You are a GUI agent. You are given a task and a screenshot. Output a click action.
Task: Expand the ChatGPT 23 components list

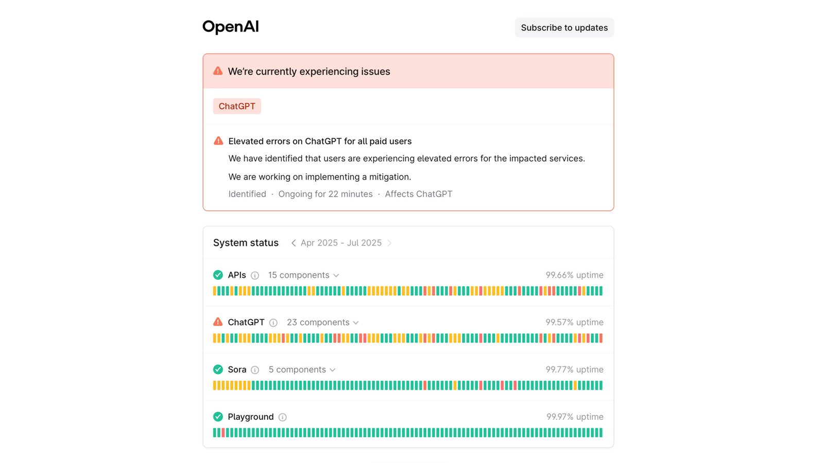323,323
